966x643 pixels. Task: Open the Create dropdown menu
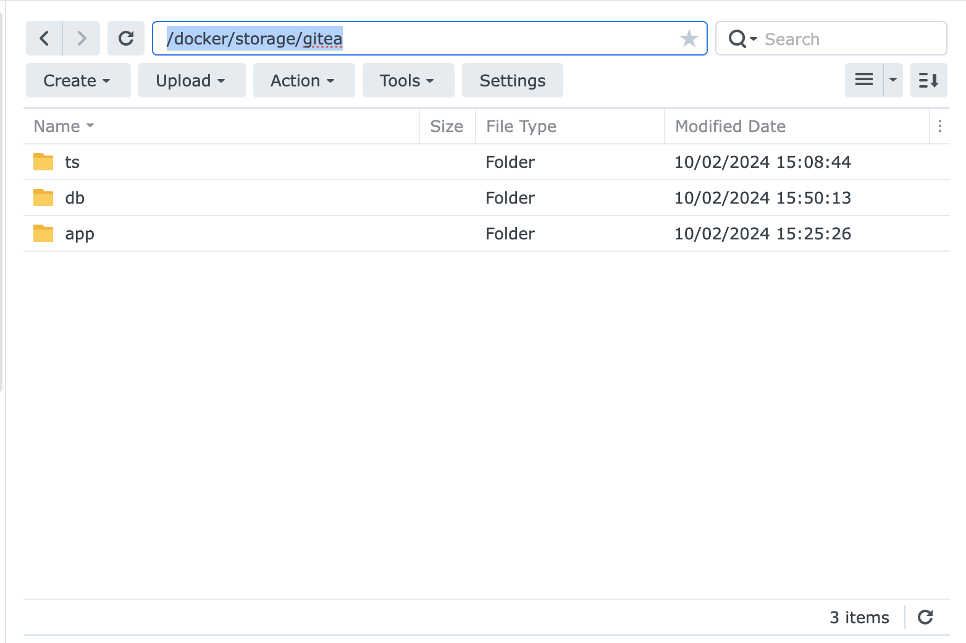78,80
